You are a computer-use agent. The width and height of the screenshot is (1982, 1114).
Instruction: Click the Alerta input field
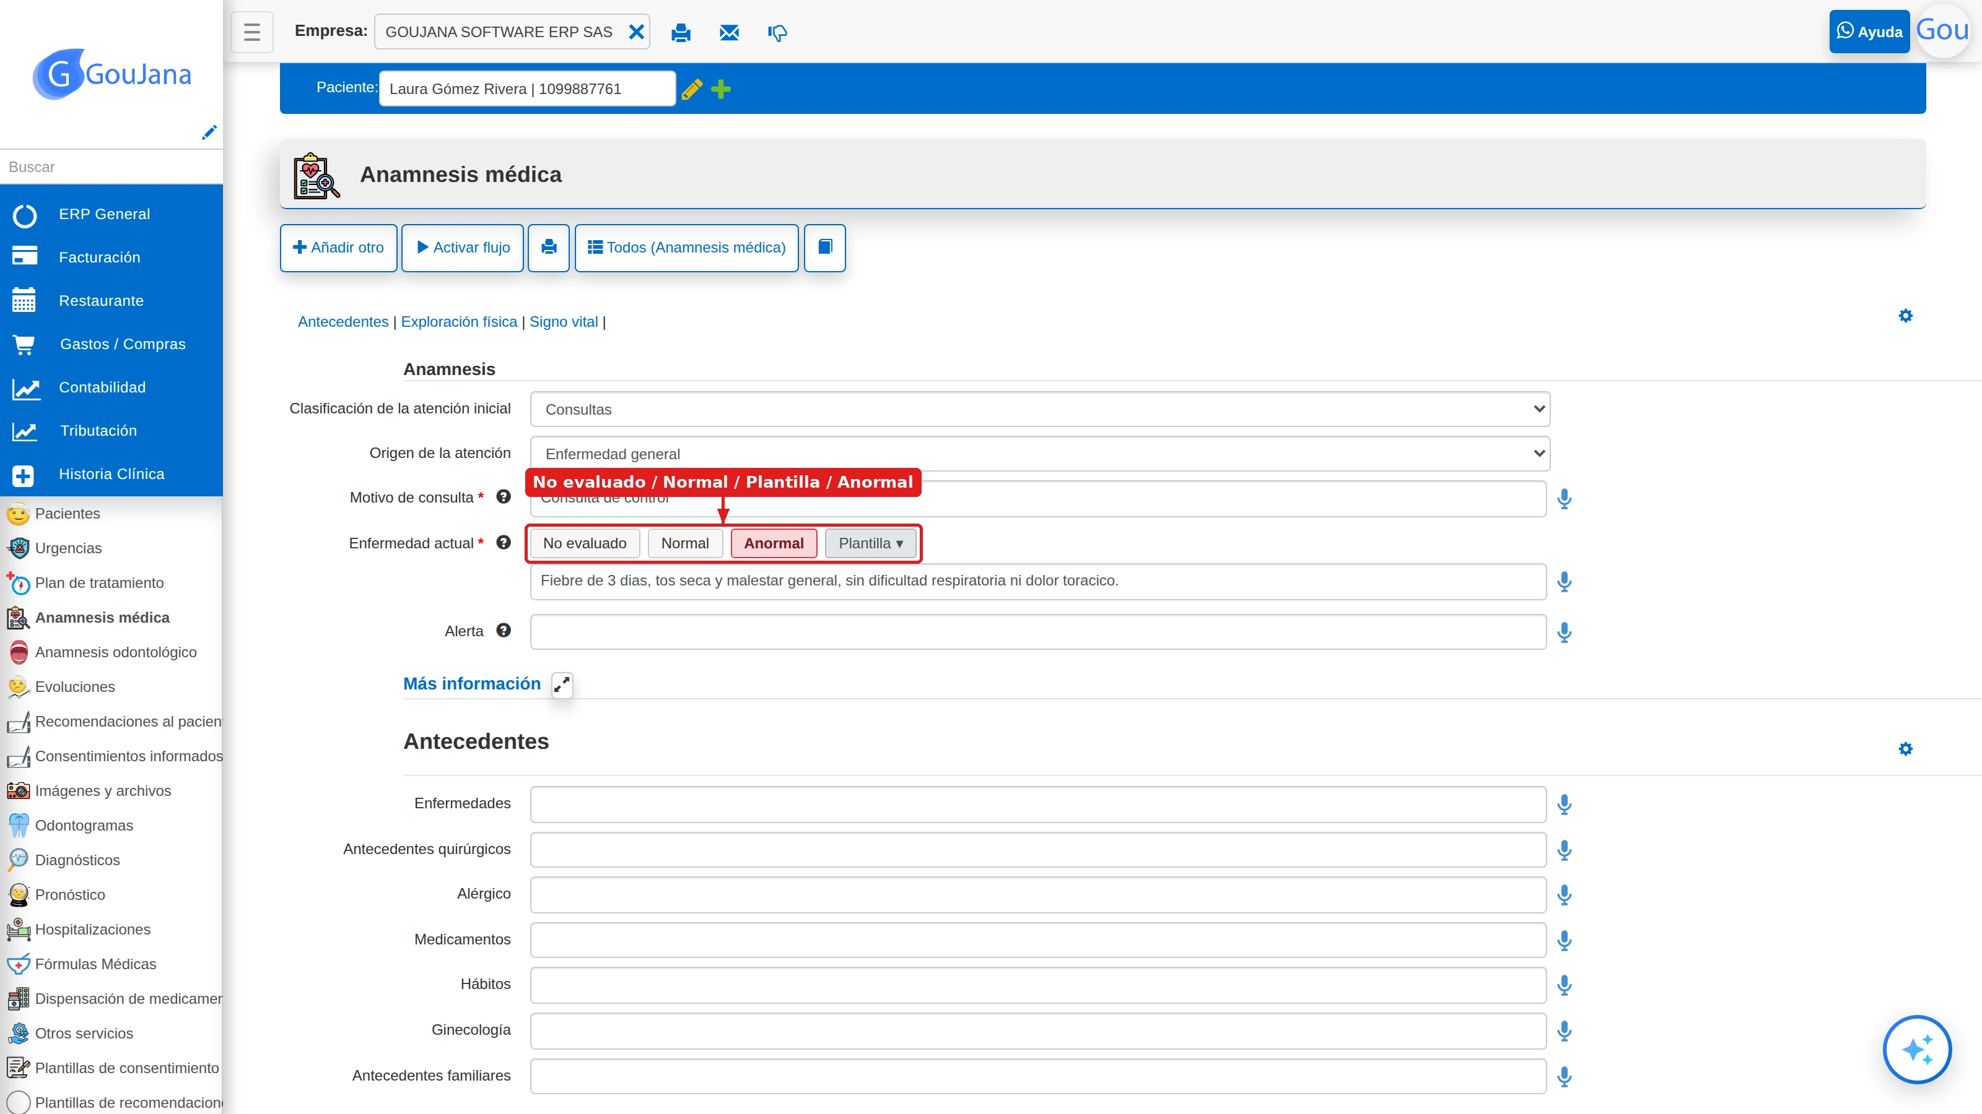[x=1038, y=632]
